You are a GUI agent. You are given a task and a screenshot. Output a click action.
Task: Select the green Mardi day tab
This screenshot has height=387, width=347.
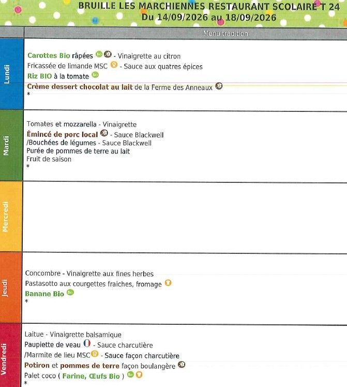11,146
